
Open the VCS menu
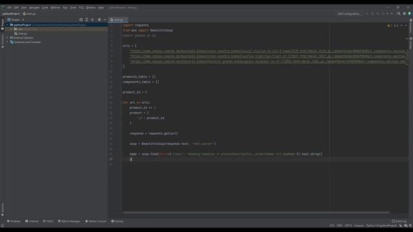pos(81,8)
